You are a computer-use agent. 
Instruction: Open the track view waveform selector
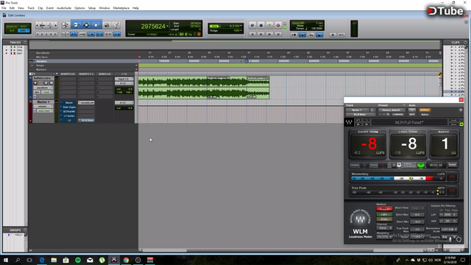(x=43, y=88)
